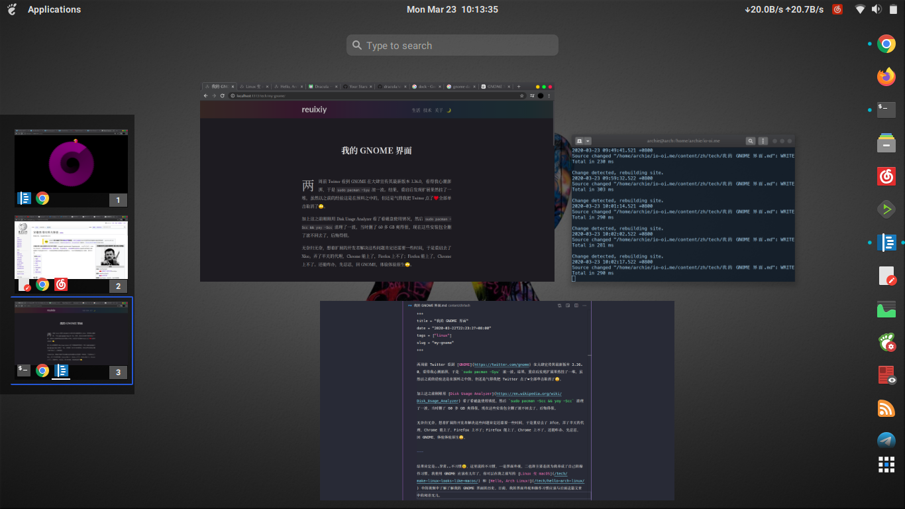Open the green arrow app in dock
The image size is (905, 509).
coord(886,209)
